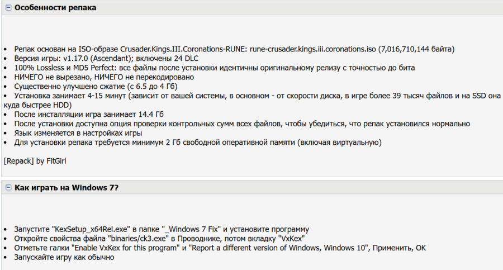Click the Запускайте игру как обычно line

tap(64, 257)
